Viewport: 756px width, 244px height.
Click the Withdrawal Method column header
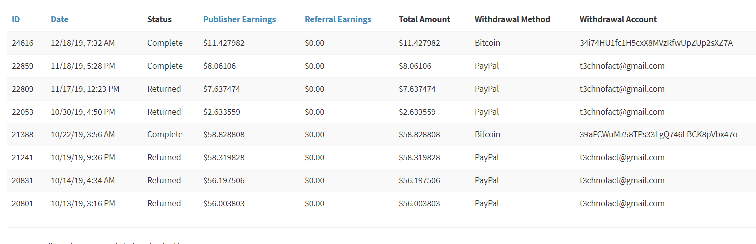coord(512,20)
